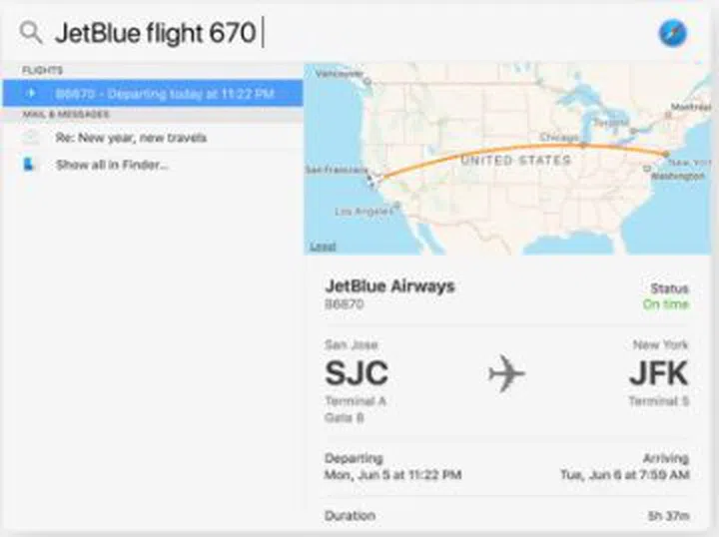The height and width of the screenshot is (537, 719).
Task: Click the orange flight route line
Action: coord(519,152)
